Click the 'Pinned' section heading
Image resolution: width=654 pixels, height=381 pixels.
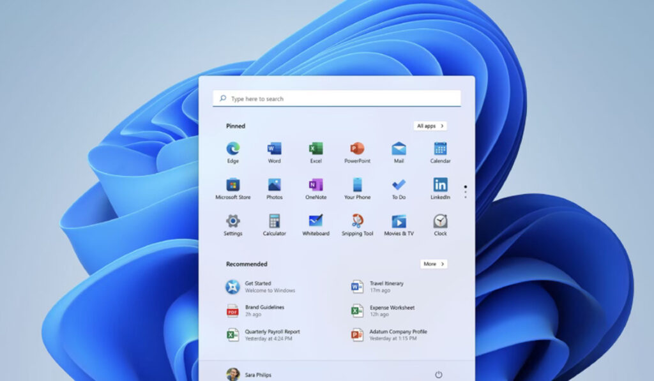click(236, 126)
